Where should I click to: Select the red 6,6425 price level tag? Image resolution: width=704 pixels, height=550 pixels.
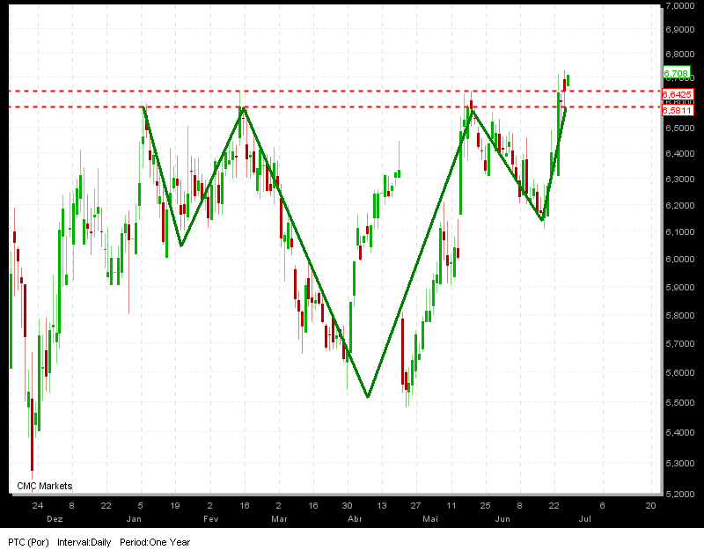click(678, 94)
